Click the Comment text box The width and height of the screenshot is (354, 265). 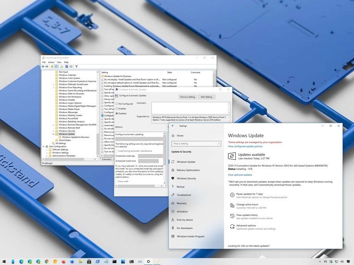click(191, 108)
